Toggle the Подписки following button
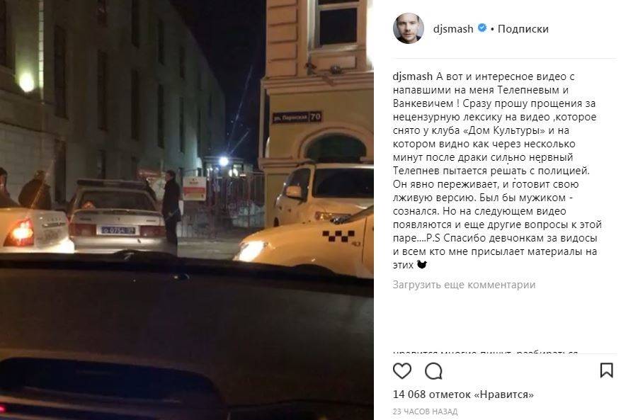Image resolution: width=621 pixels, height=420 pixels. (523, 29)
